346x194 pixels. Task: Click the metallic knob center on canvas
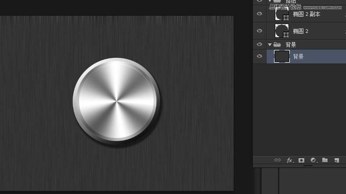(x=116, y=101)
